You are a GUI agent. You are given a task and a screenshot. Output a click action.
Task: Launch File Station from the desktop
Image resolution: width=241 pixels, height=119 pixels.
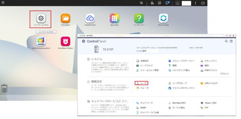tap(65, 19)
